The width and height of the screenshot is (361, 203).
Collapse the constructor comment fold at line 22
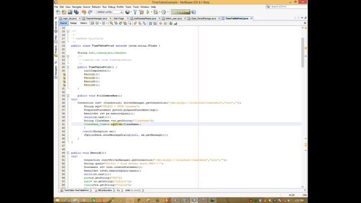(68, 56)
